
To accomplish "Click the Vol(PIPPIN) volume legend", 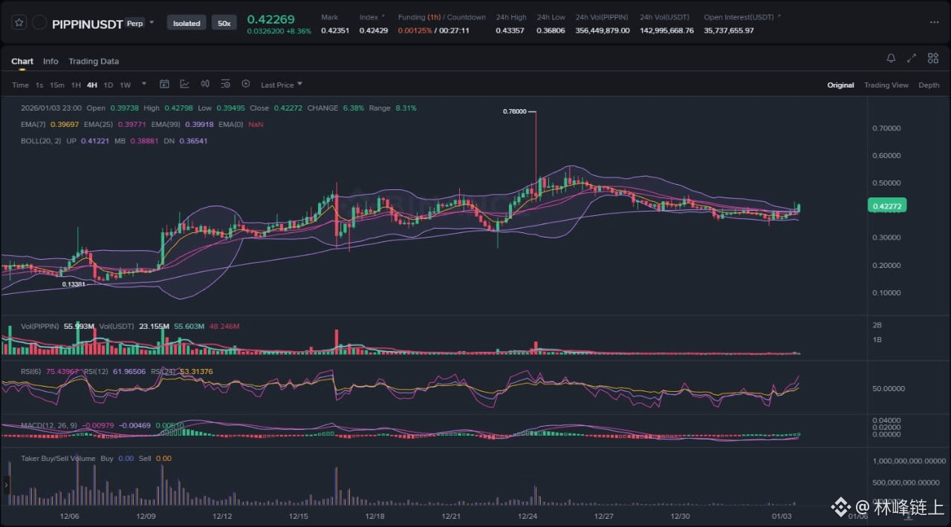I will pos(40,326).
